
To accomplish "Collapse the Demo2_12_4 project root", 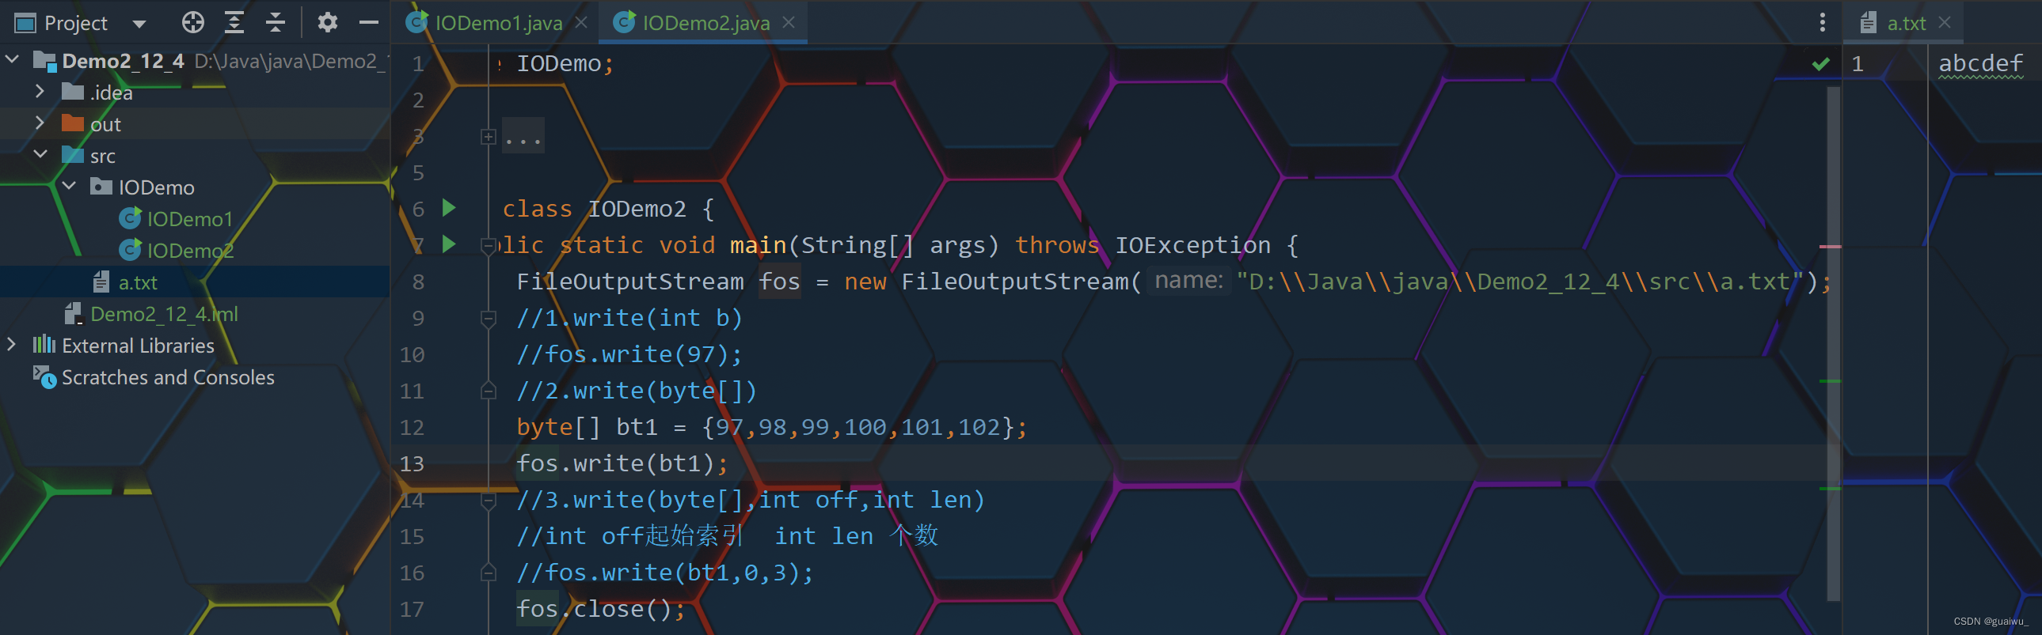I will [12, 59].
